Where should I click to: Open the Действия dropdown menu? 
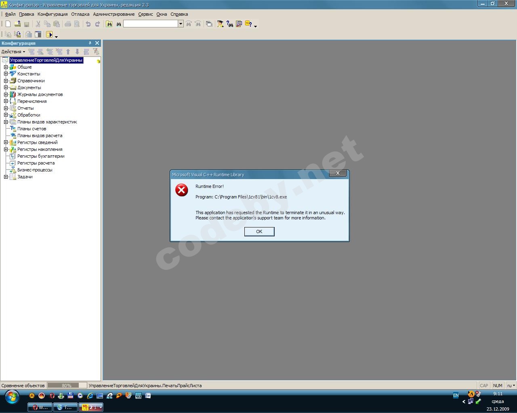[x=13, y=52]
